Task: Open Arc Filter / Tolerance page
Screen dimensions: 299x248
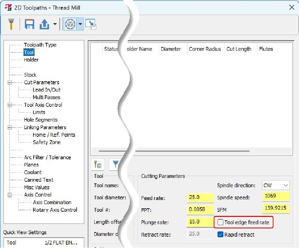Action: click(48, 158)
